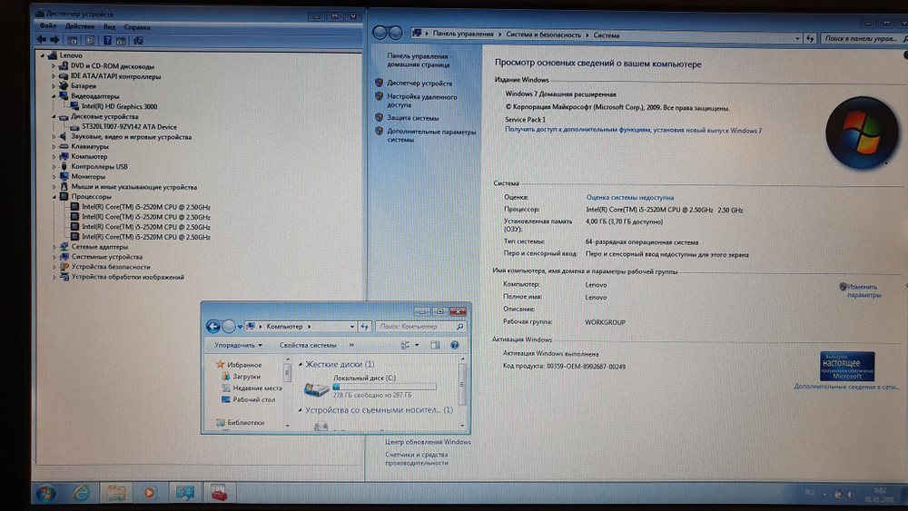Open Дополнительные параметры системы link
The image size is (908, 511).
coord(430,135)
